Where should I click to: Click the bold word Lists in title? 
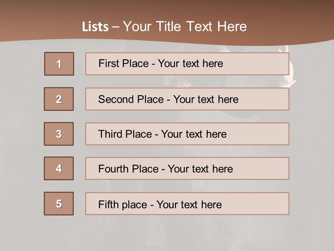pyautogui.click(x=95, y=27)
